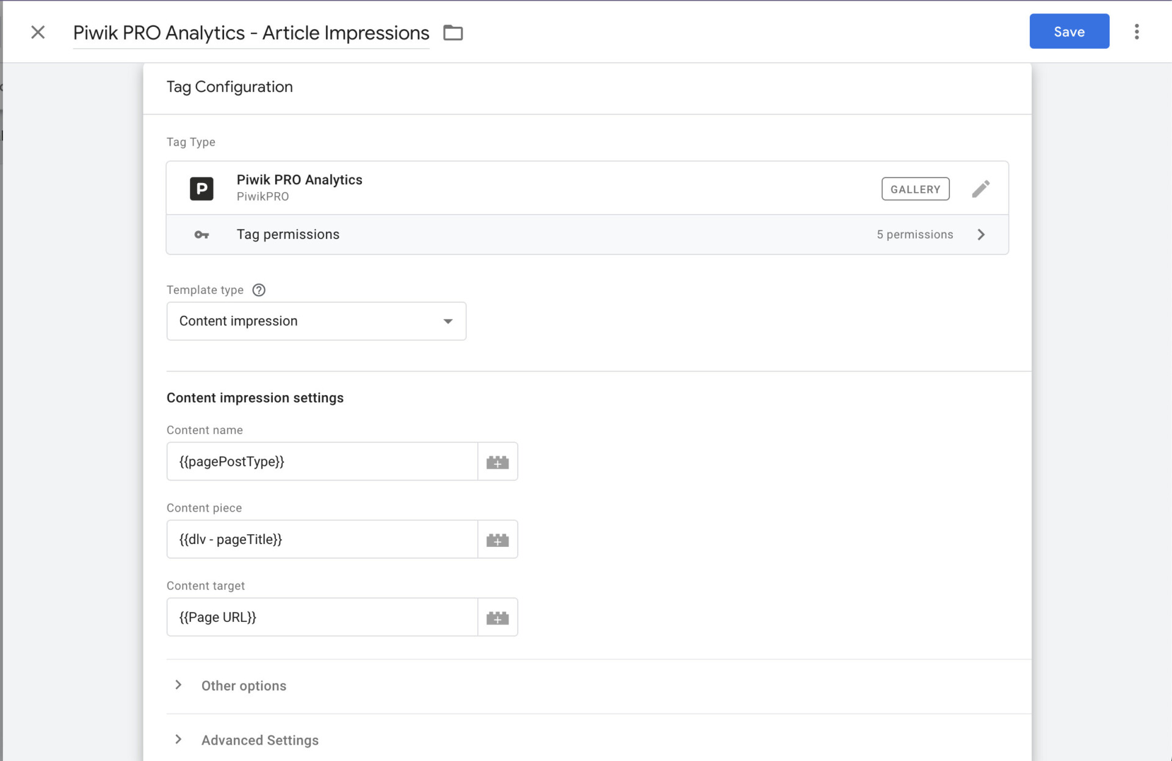Insert variable for Content target field

[497, 618]
